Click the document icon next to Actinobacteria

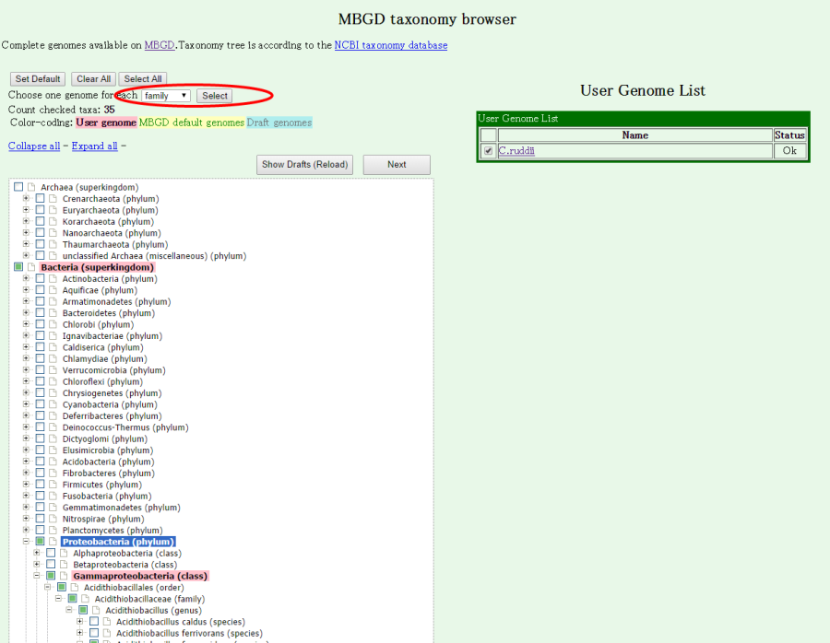point(53,279)
